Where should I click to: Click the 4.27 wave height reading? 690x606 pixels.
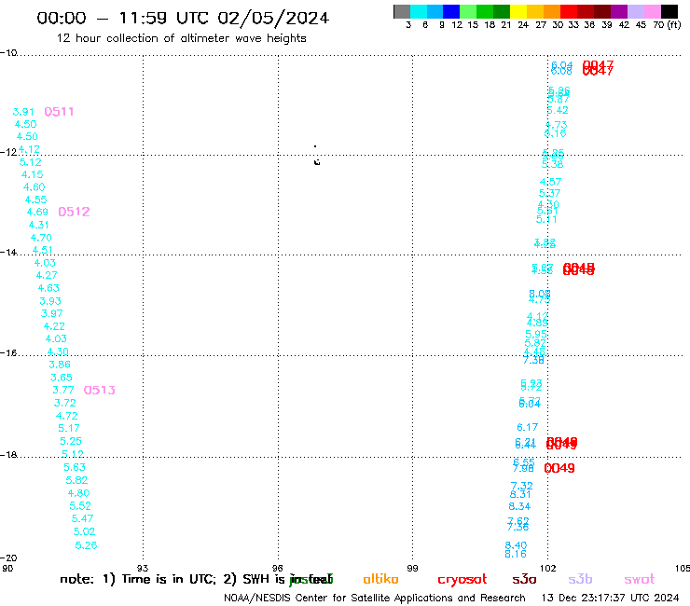pos(47,275)
